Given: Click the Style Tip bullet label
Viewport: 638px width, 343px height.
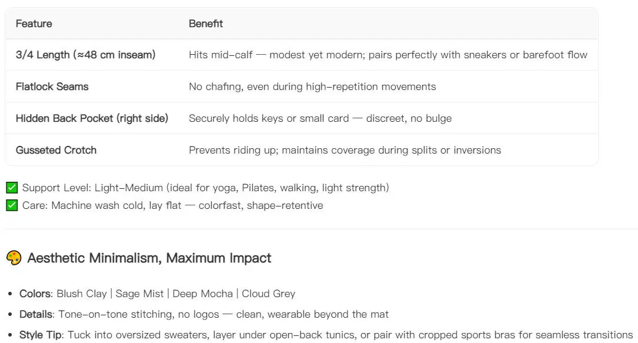Looking at the screenshot, I should (x=41, y=335).
